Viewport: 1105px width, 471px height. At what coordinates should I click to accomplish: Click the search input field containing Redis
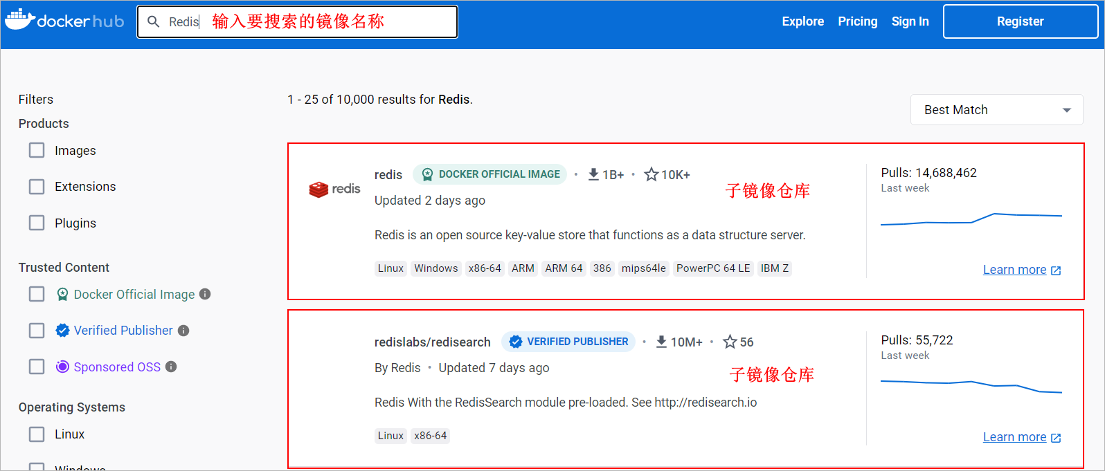[x=297, y=21]
